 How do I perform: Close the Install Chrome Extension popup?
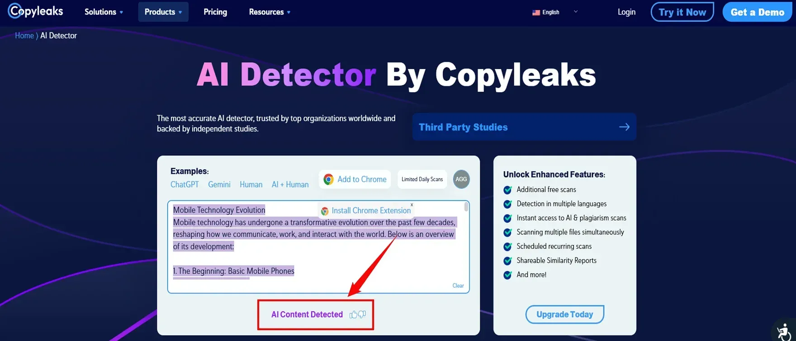pos(412,205)
